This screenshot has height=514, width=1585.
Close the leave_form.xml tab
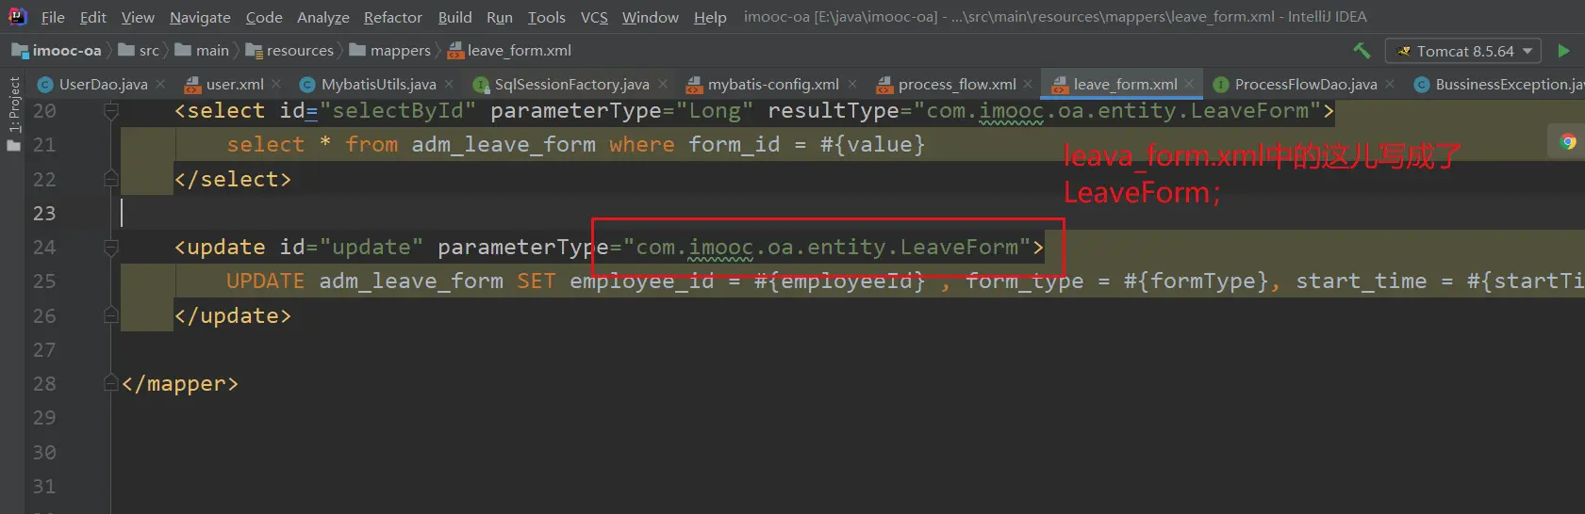(1190, 84)
